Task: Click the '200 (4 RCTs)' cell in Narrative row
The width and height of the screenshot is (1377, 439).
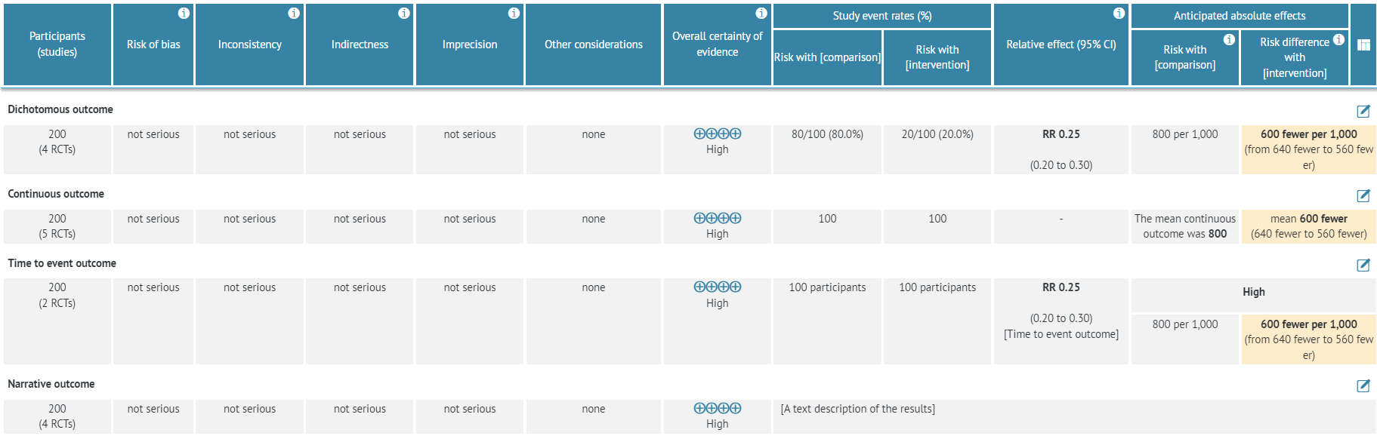Action: (x=57, y=416)
